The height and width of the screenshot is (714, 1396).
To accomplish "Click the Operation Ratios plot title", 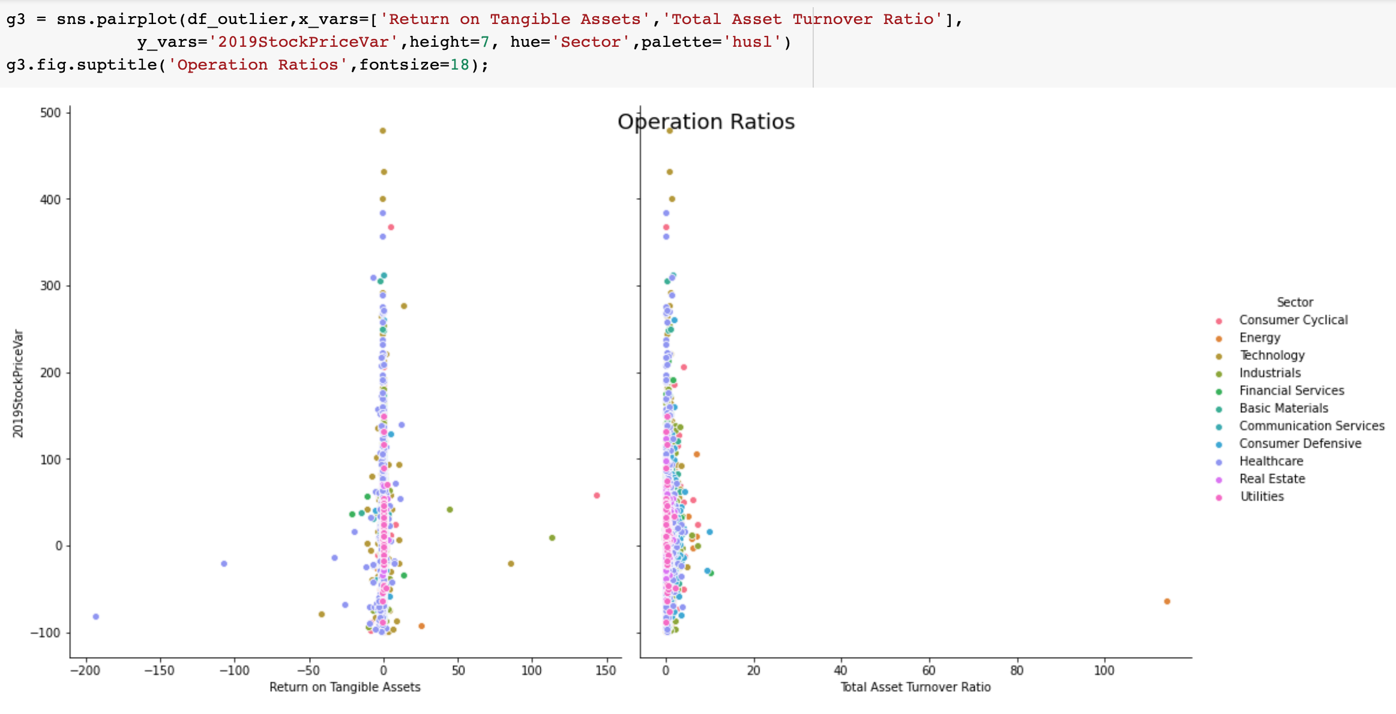I will [x=706, y=122].
